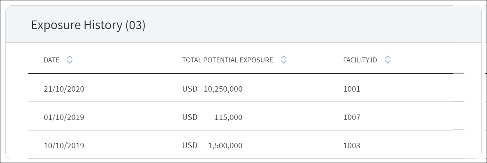Select the 1,500,000 exposure amount
The image size is (487, 163).
pos(225,146)
